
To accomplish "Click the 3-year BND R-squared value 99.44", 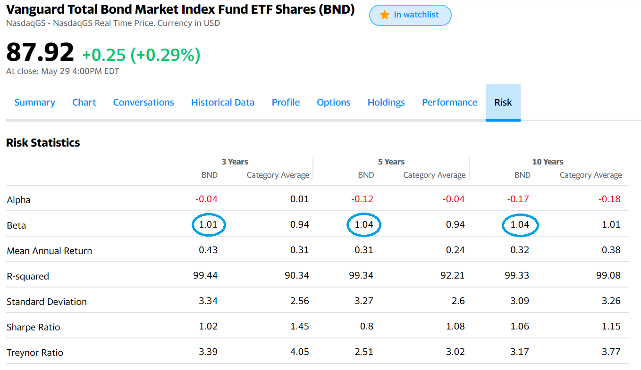I will point(205,275).
